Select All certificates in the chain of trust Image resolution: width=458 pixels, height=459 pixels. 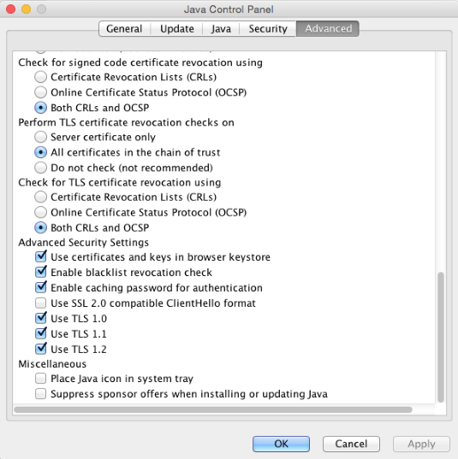tap(40, 152)
